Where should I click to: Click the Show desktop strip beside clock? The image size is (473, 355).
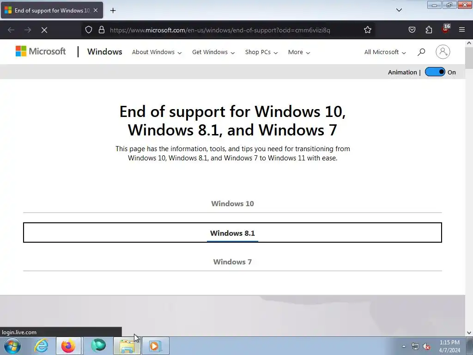coord(470,346)
